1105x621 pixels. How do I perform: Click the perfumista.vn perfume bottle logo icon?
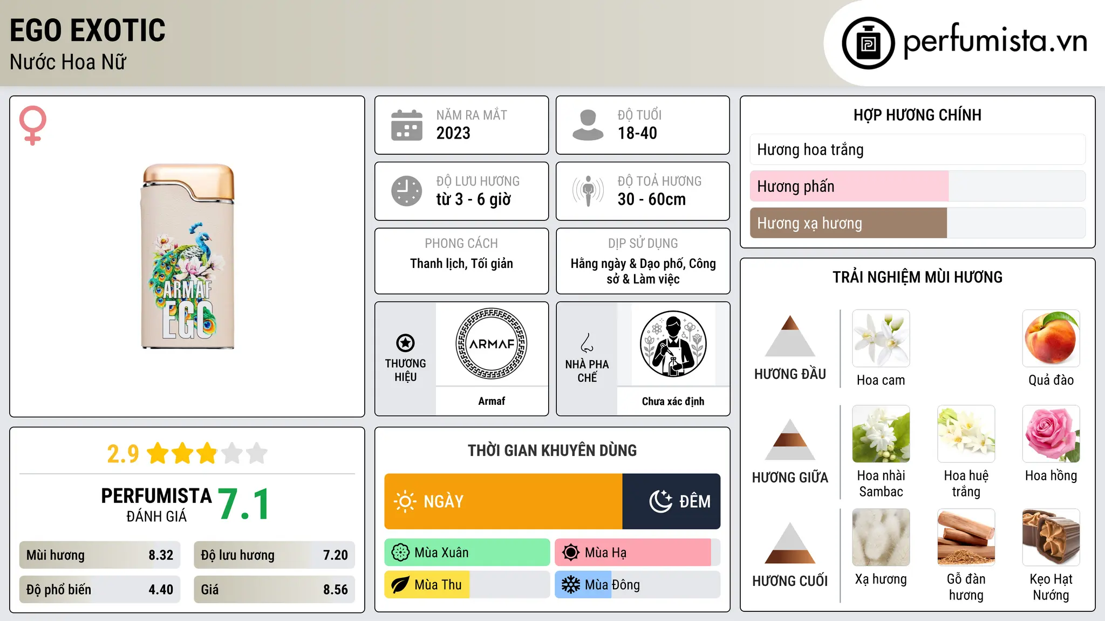[868, 43]
